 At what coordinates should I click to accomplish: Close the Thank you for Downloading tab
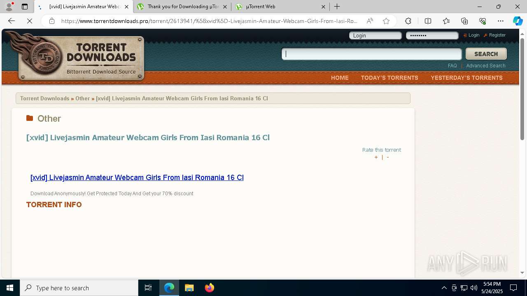click(225, 7)
